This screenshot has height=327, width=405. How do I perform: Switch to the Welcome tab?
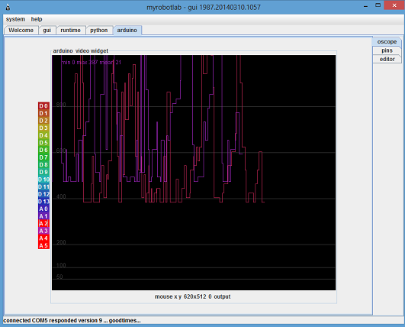(x=21, y=31)
